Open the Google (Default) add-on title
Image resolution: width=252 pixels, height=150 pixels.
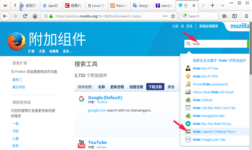(x=105, y=98)
